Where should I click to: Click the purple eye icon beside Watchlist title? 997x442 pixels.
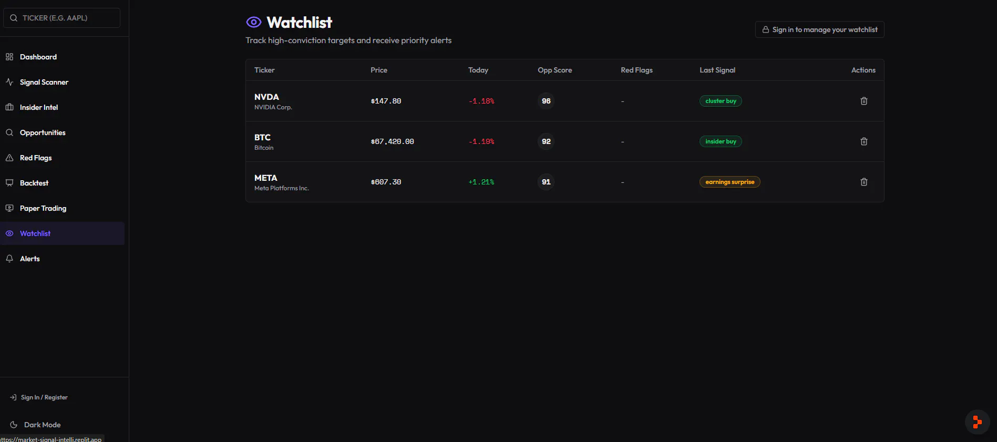point(254,22)
